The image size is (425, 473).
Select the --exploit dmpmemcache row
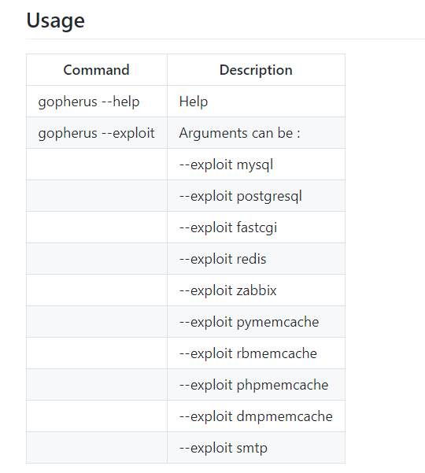click(186, 416)
